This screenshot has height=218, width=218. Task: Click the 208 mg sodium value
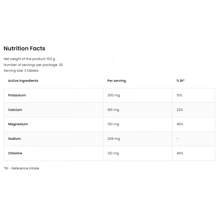pos(114,139)
